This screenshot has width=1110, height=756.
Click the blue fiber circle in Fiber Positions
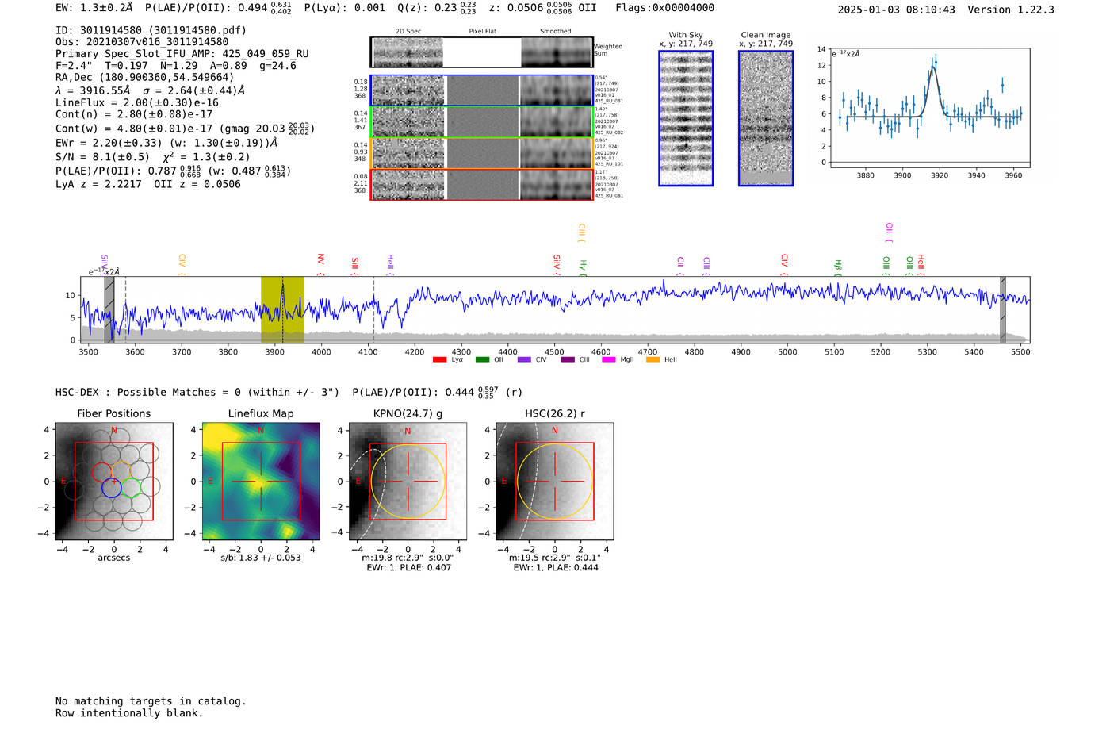tap(112, 488)
